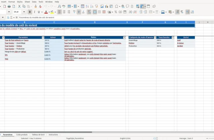The image size is (214, 140).
Task: Insert a chart using the chart icon
Action: [106, 6]
